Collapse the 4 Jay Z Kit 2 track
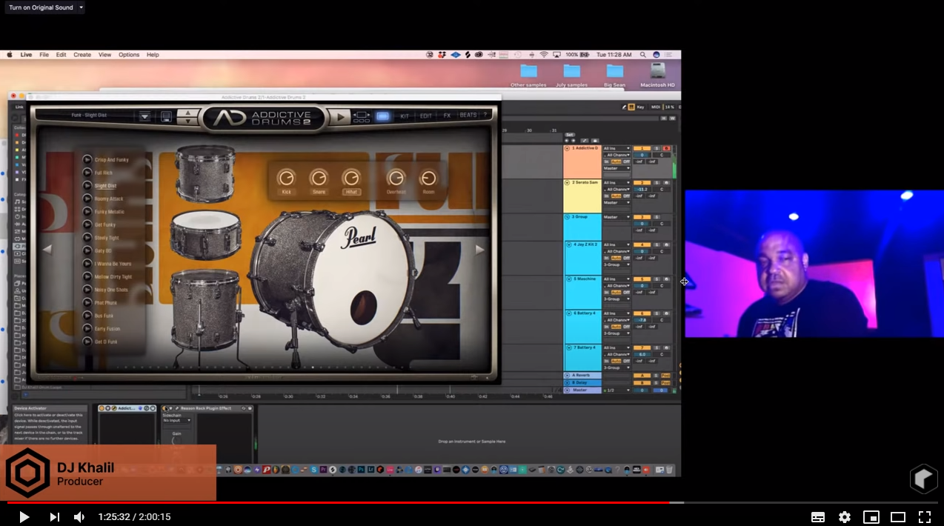This screenshot has width=944, height=526. coord(568,244)
